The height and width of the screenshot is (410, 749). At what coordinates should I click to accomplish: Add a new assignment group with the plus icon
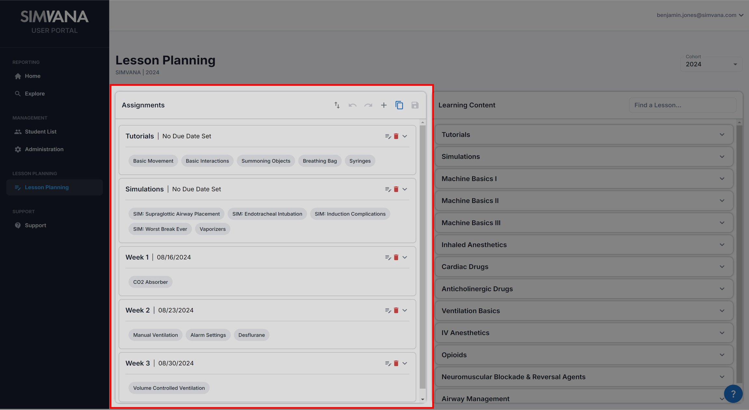coord(384,105)
